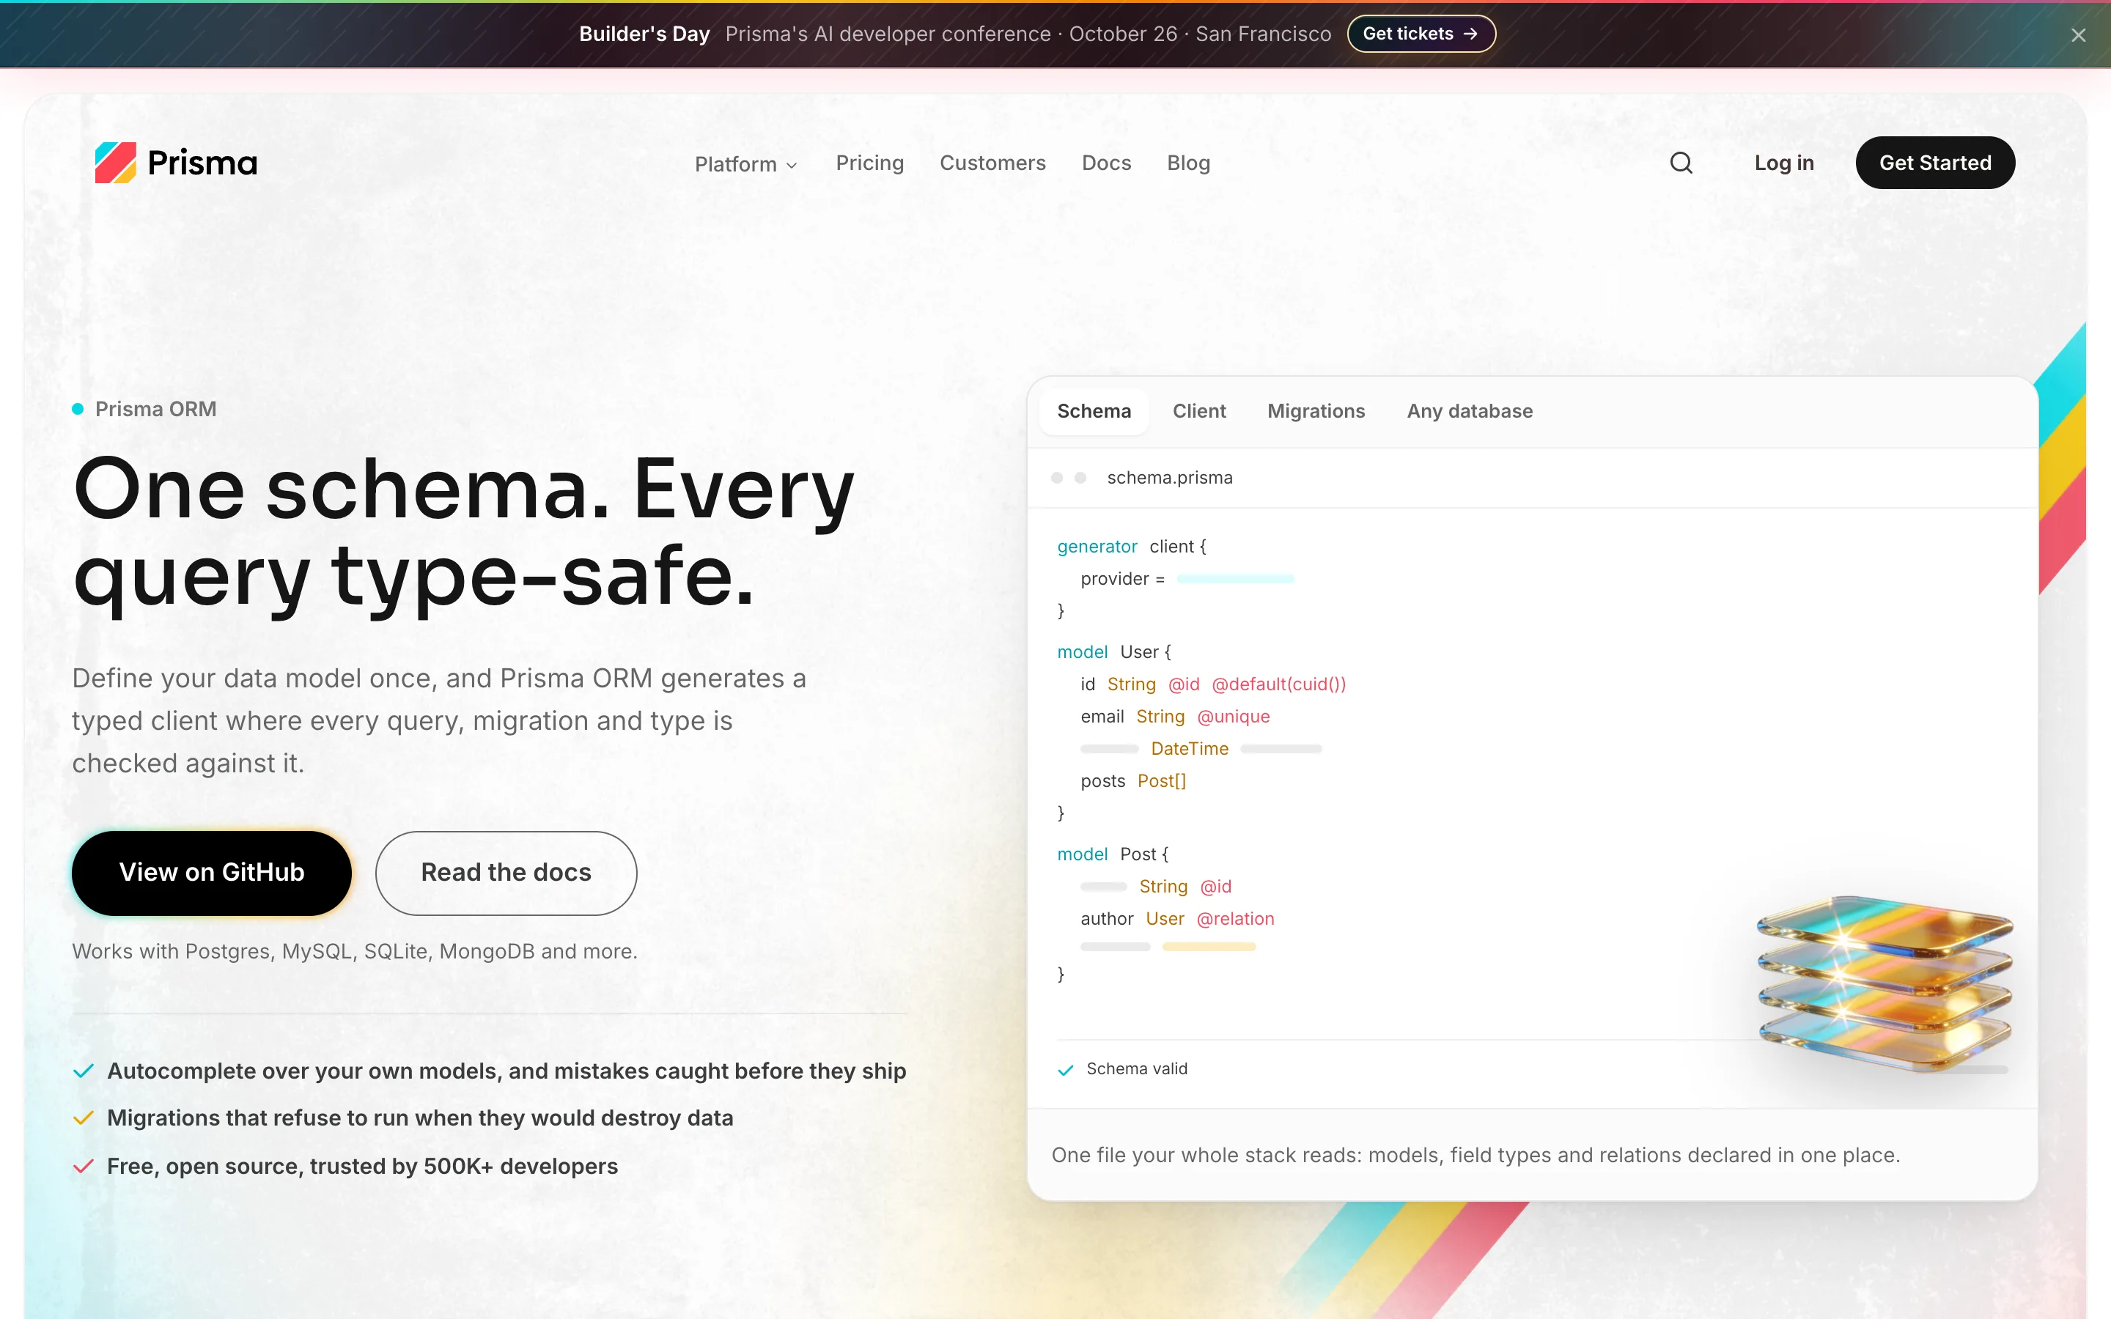2111x1319 pixels.
Task: Click the '@relation' attribute in code
Action: [1235, 919]
